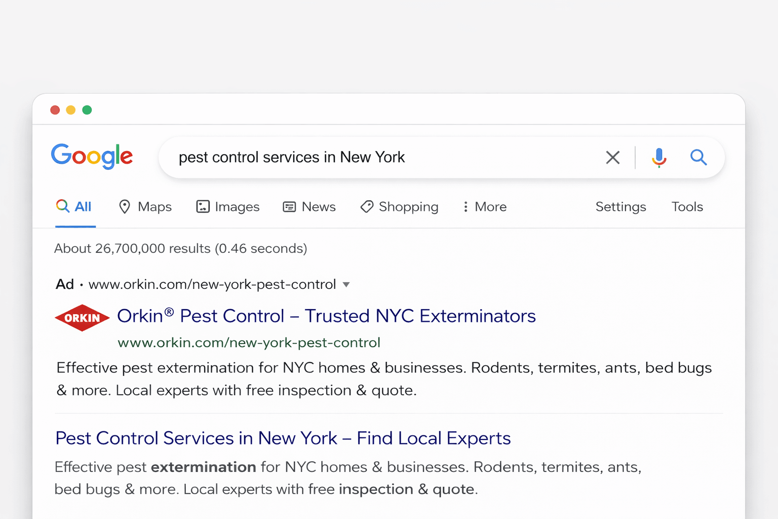Open the More options menu
This screenshot has width=778, height=519.
coord(485,207)
